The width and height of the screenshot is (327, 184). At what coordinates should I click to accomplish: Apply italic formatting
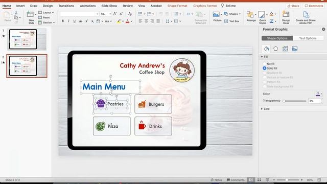click(68, 21)
